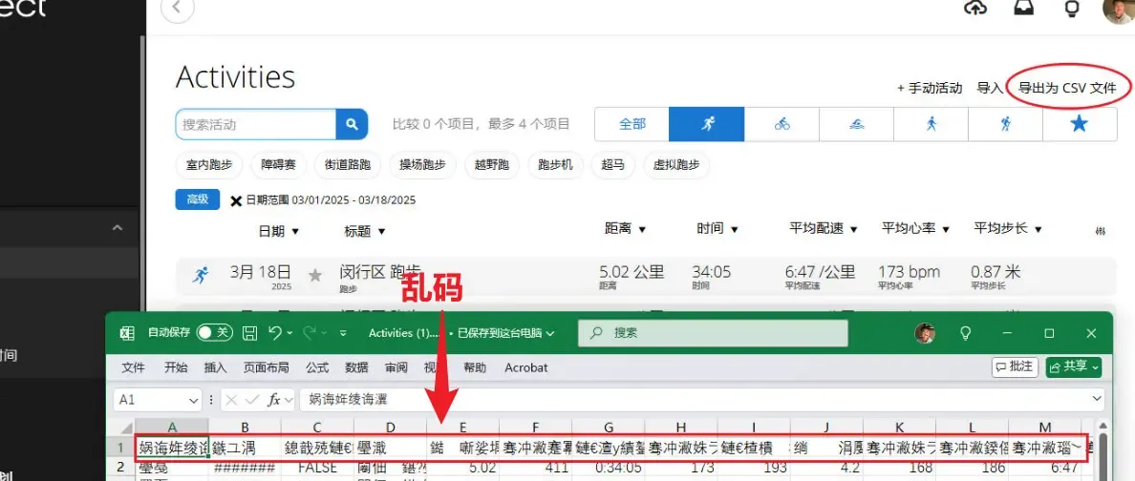The image size is (1135, 481).
Task: Show favorite activities with star filter
Action: click(1080, 124)
